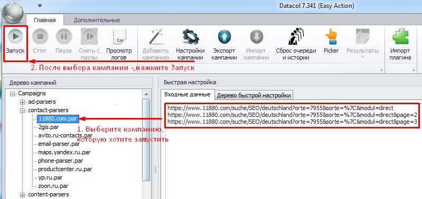Image resolution: width=422 pixels, height=199 pixels.
Task: Select the 2gis.par campaign
Action: coord(48,127)
